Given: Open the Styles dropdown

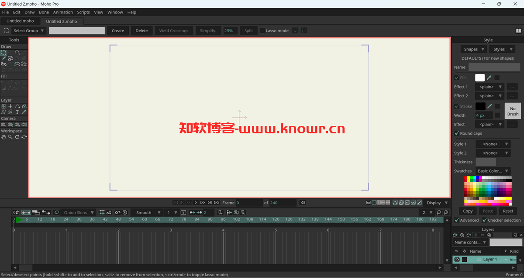Looking at the screenshot, I should [x=502, y=49].
